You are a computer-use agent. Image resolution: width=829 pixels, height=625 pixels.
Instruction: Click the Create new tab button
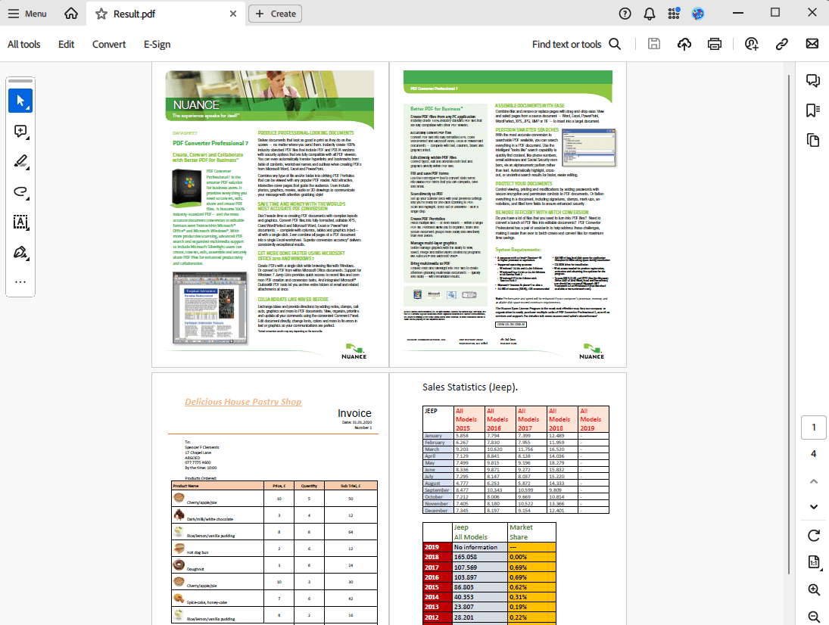[276, 14]
